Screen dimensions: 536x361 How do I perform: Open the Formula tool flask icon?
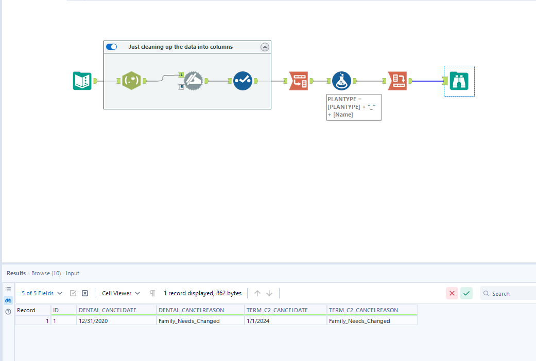click(341, 81)
